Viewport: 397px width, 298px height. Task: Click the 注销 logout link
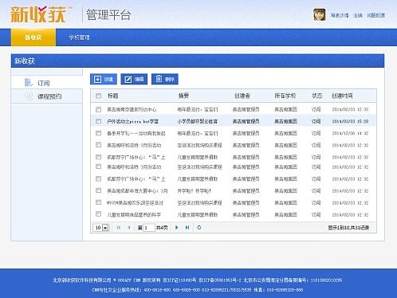pos(358,15)
